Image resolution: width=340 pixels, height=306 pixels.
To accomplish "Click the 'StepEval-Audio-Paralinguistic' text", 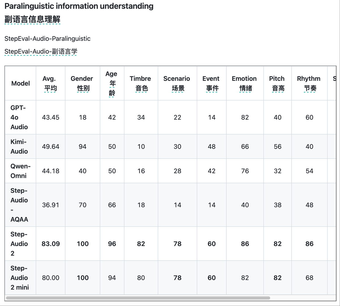I will coord(48,39).
